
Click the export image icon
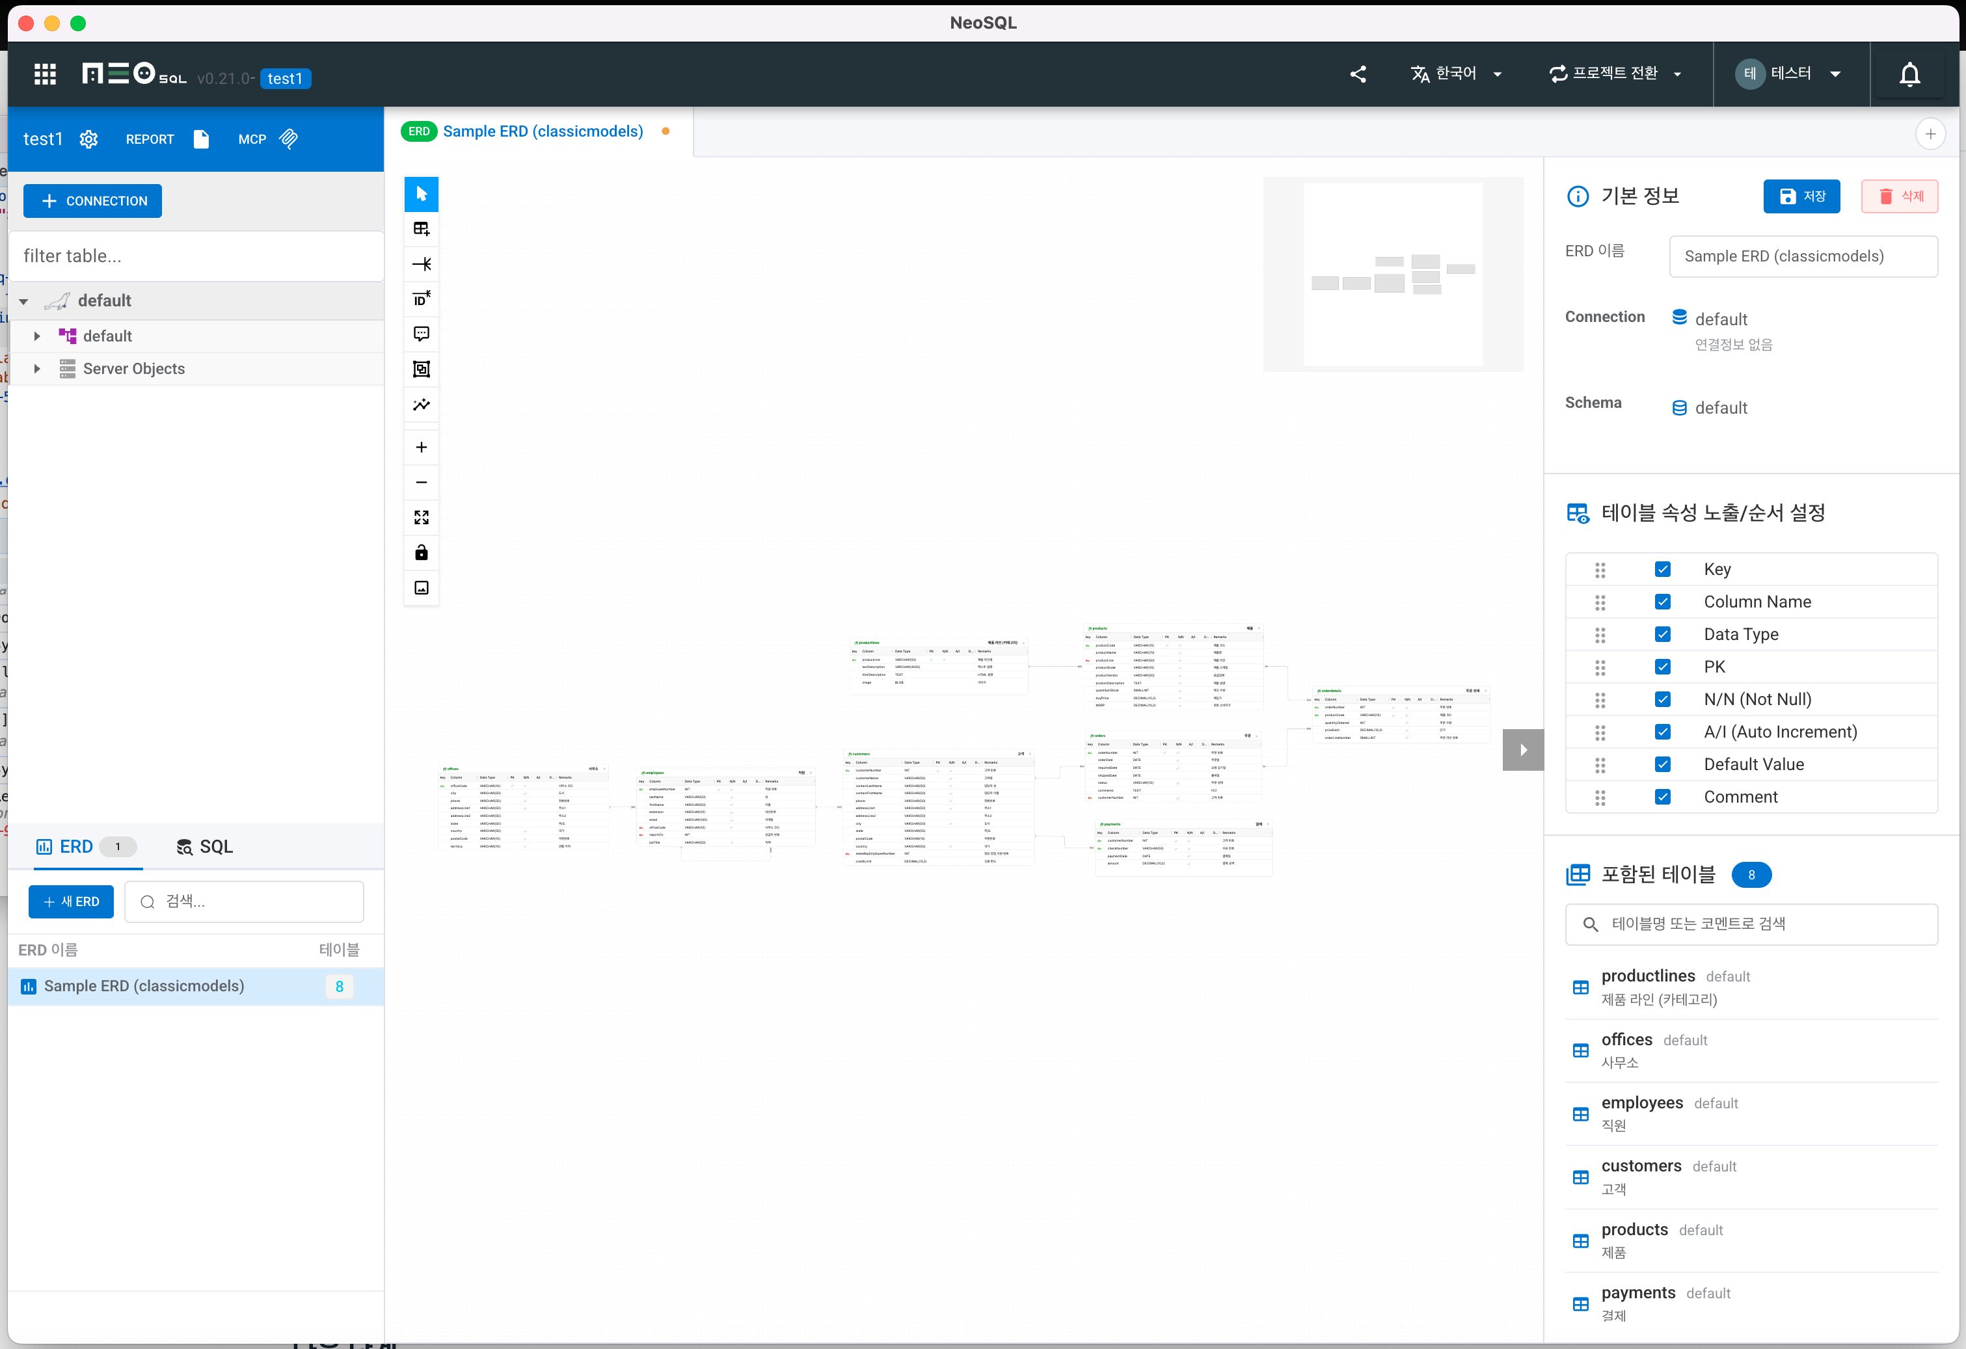422,587
